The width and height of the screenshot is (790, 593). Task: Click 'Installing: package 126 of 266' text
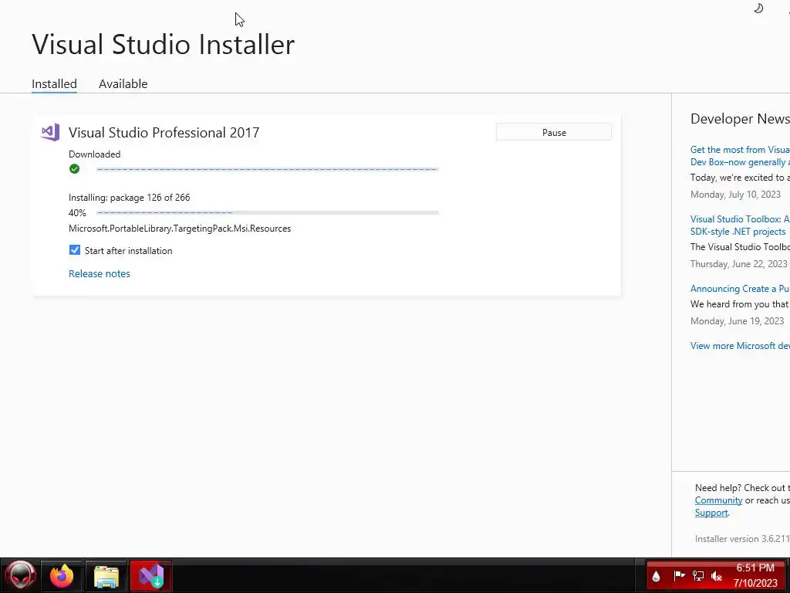pyautogui.click(x=130, y=197)
